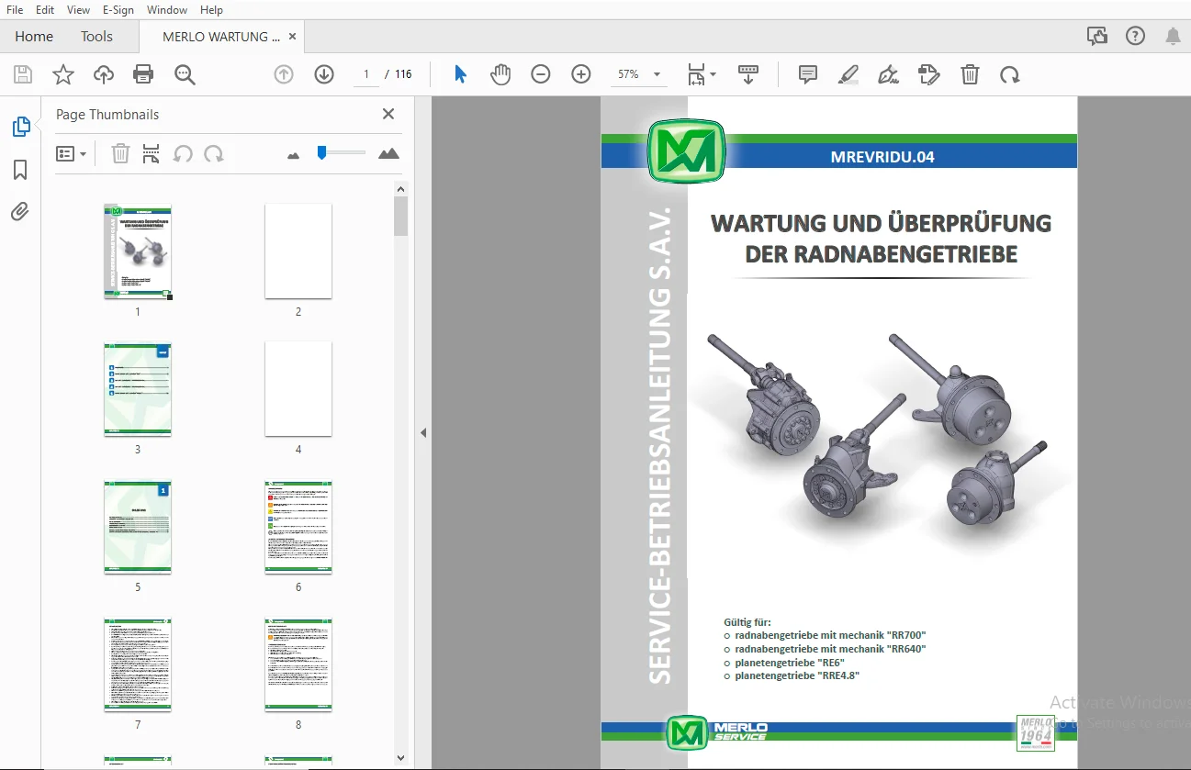Activate the Hand pan tool
1191x770 pixels.
[x=500, y=74]
